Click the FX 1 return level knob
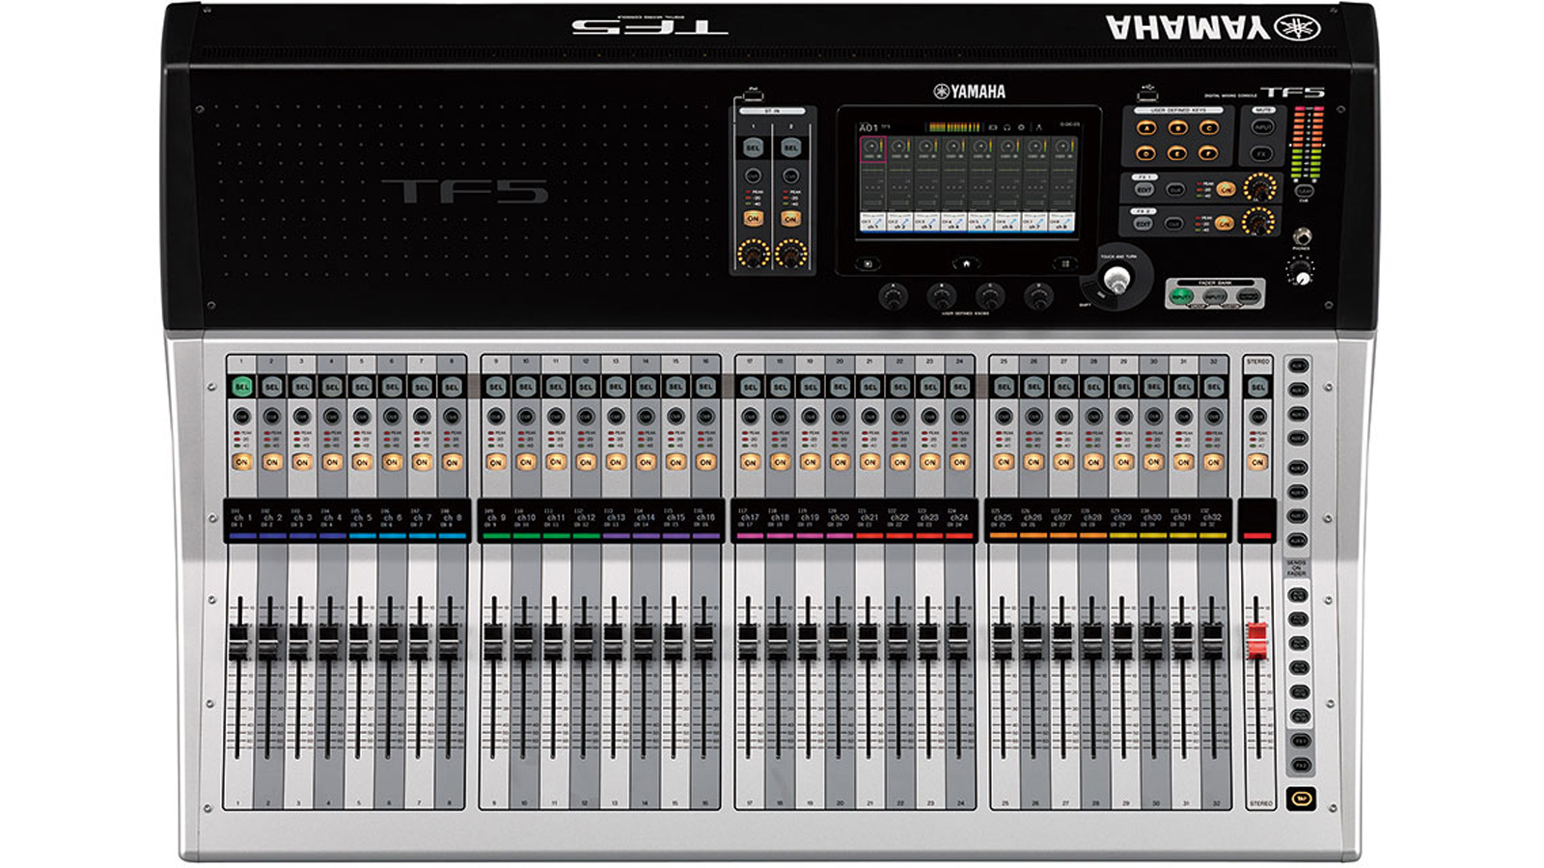 [1259, 187]
